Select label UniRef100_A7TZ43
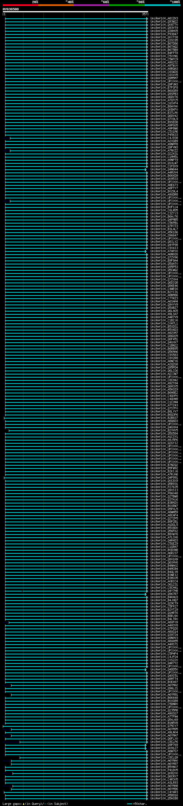 [164, 405]
